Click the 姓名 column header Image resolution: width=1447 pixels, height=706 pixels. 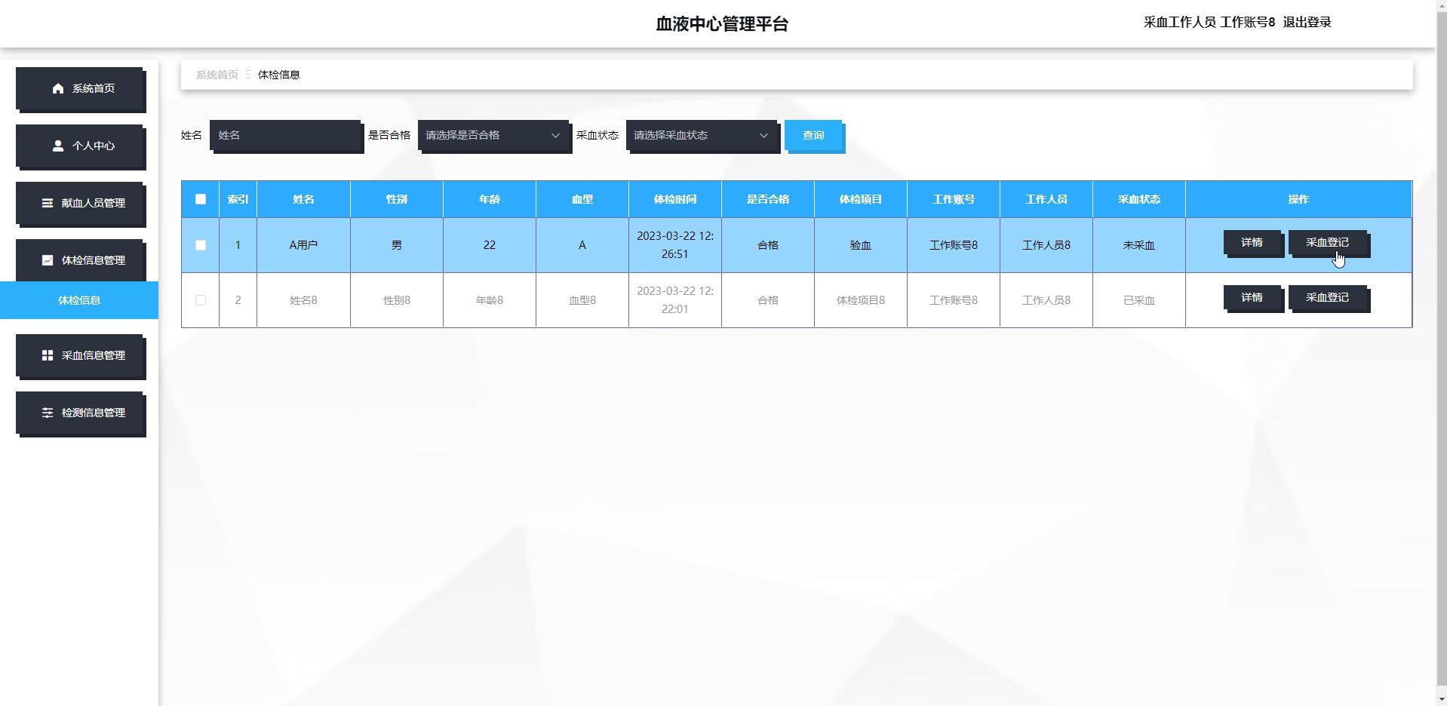coord(303,199)
